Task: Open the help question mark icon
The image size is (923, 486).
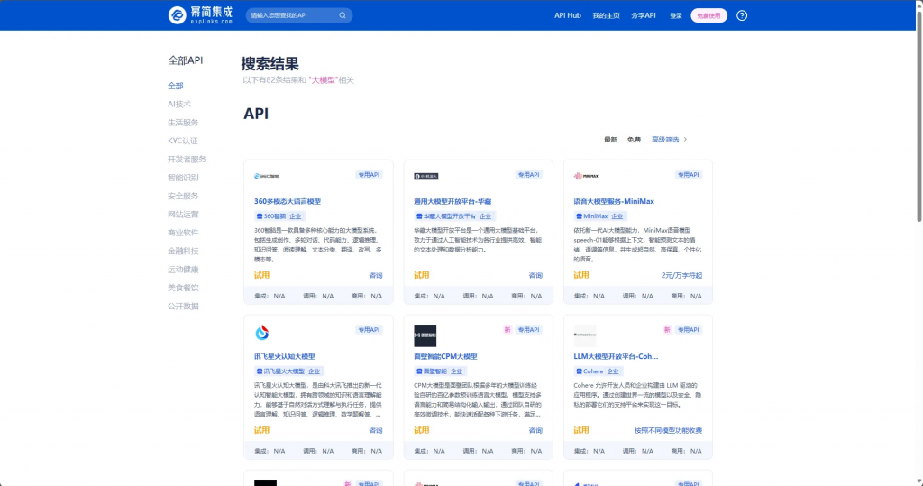Action: coord(742,15)
